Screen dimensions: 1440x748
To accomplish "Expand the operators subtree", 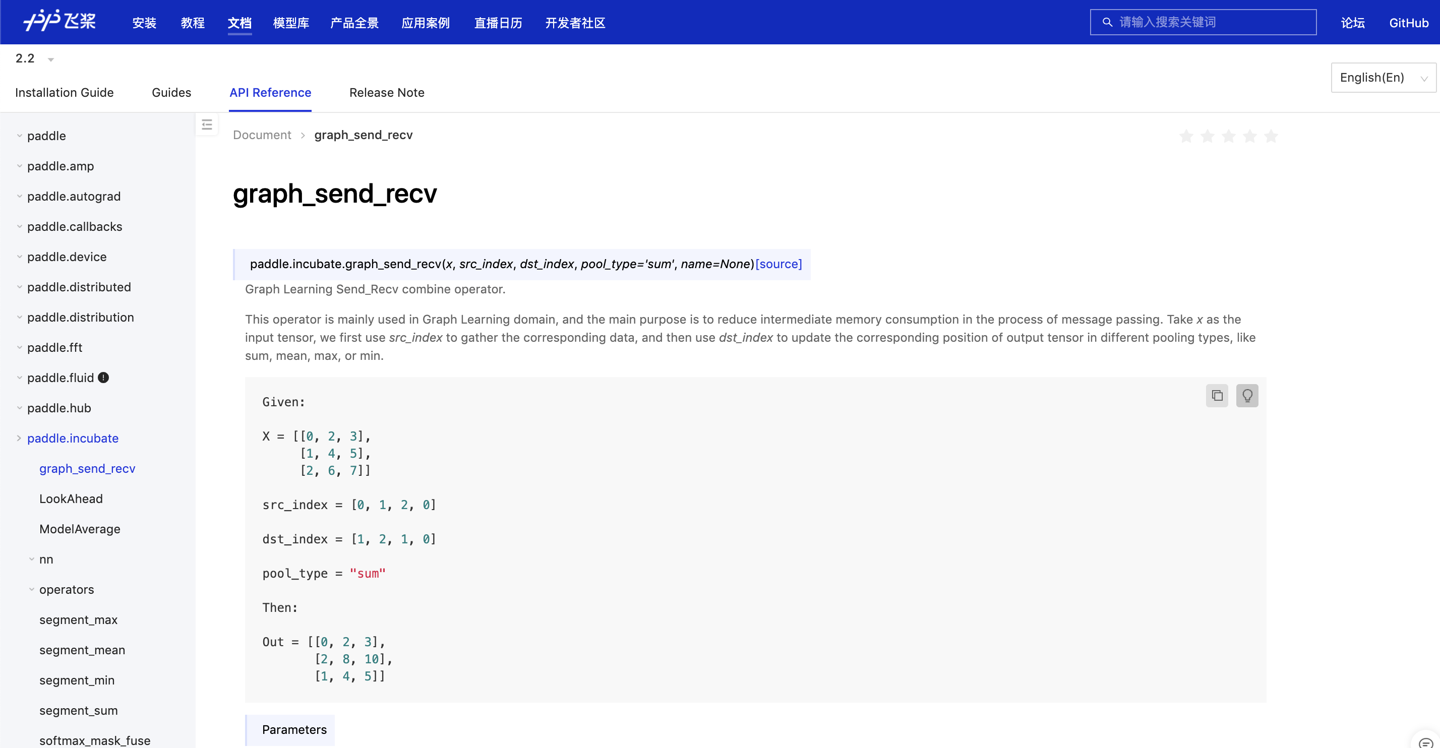I will pos(32,589).
